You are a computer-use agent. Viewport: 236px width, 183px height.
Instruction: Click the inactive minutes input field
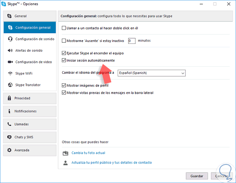click(x=131, y=40)
